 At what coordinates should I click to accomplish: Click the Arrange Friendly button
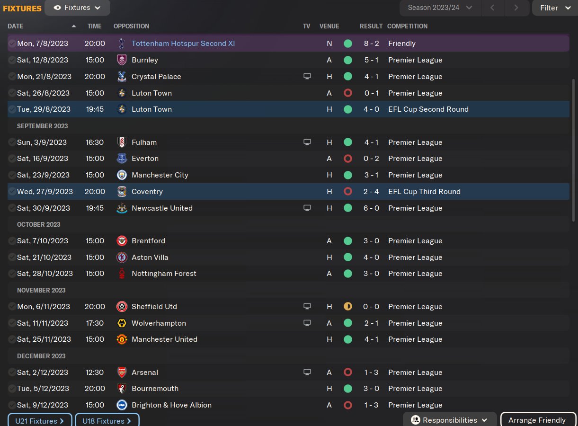537,420
